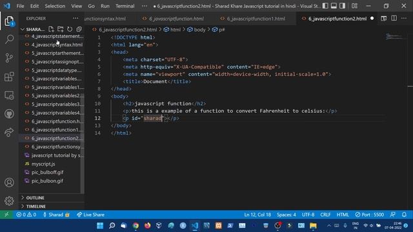The height and width of the screenshot is (232, 413).
Task: Open the Explorer view in the activity bar
Action: (x=9, y=21)
